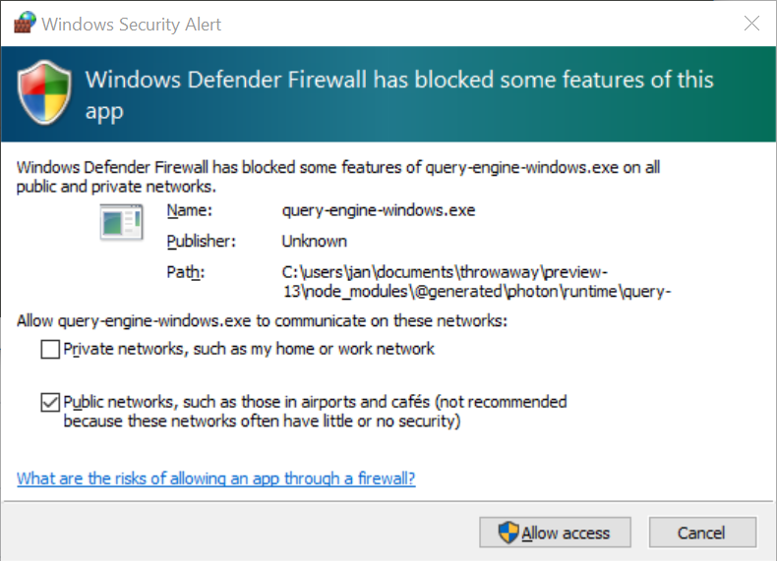The image size is (777, 561).
Task: Click the Unknown publisher value
Action: coord(314,241)
